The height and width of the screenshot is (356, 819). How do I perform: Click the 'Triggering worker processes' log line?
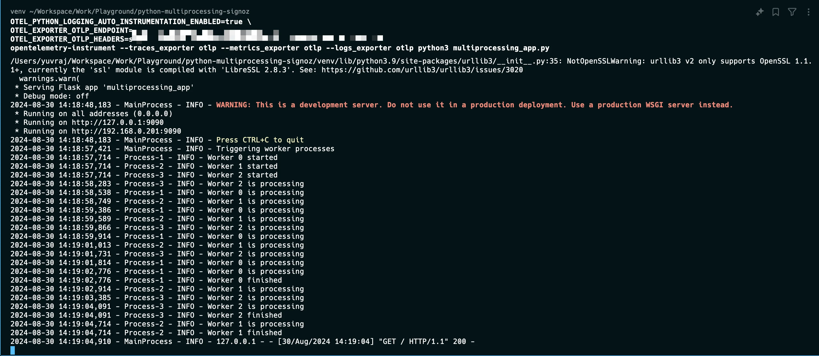click(x=172, y=149)
